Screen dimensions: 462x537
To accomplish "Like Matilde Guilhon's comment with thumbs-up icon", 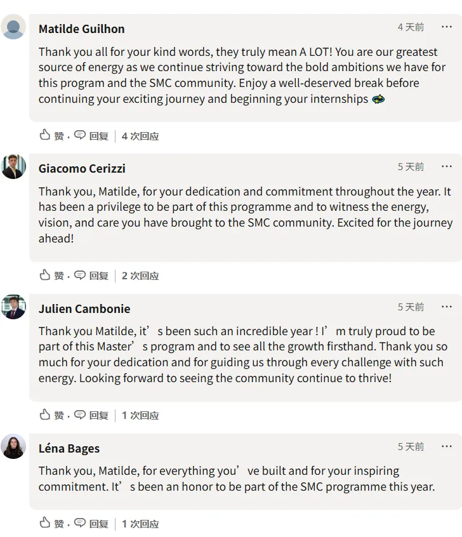I will [45, 135].
